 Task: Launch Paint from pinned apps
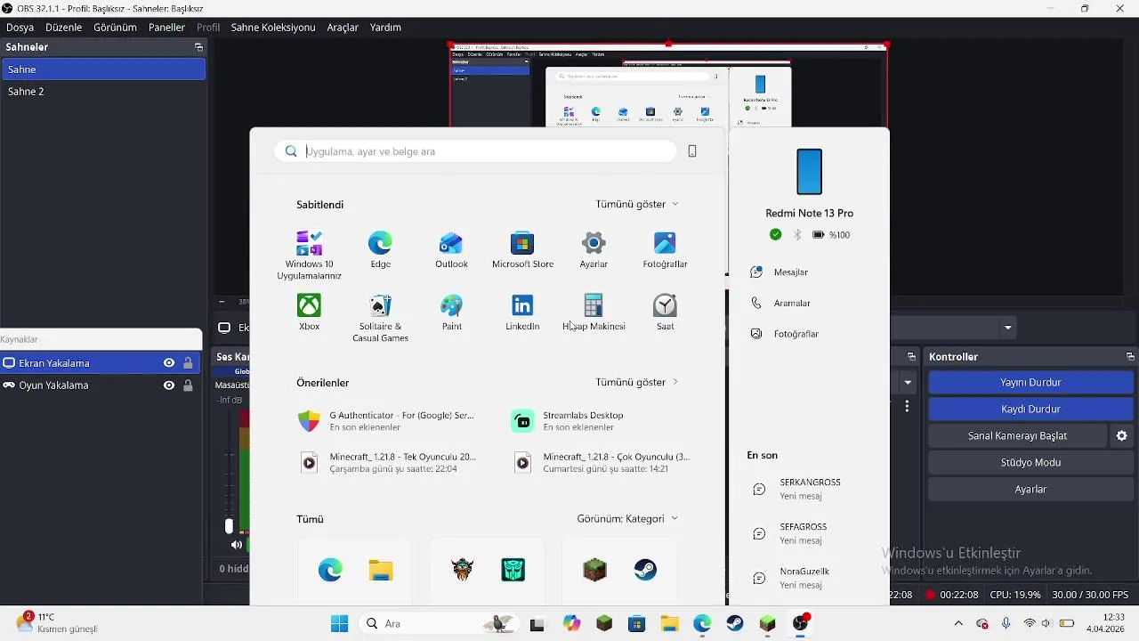(x=451, y=312)
